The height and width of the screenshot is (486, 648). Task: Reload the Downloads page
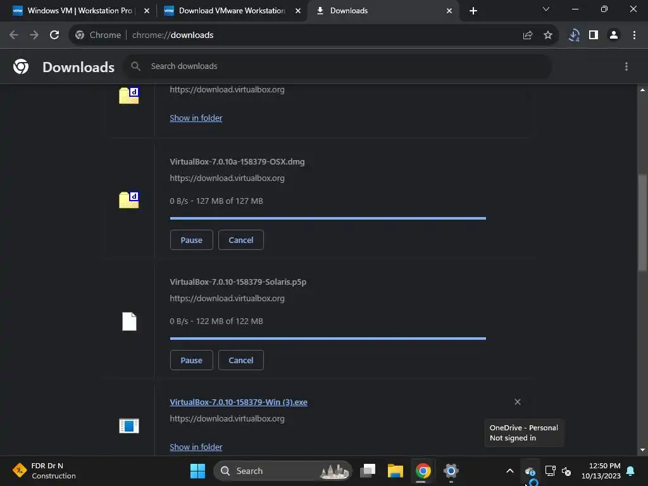(54, 35)
